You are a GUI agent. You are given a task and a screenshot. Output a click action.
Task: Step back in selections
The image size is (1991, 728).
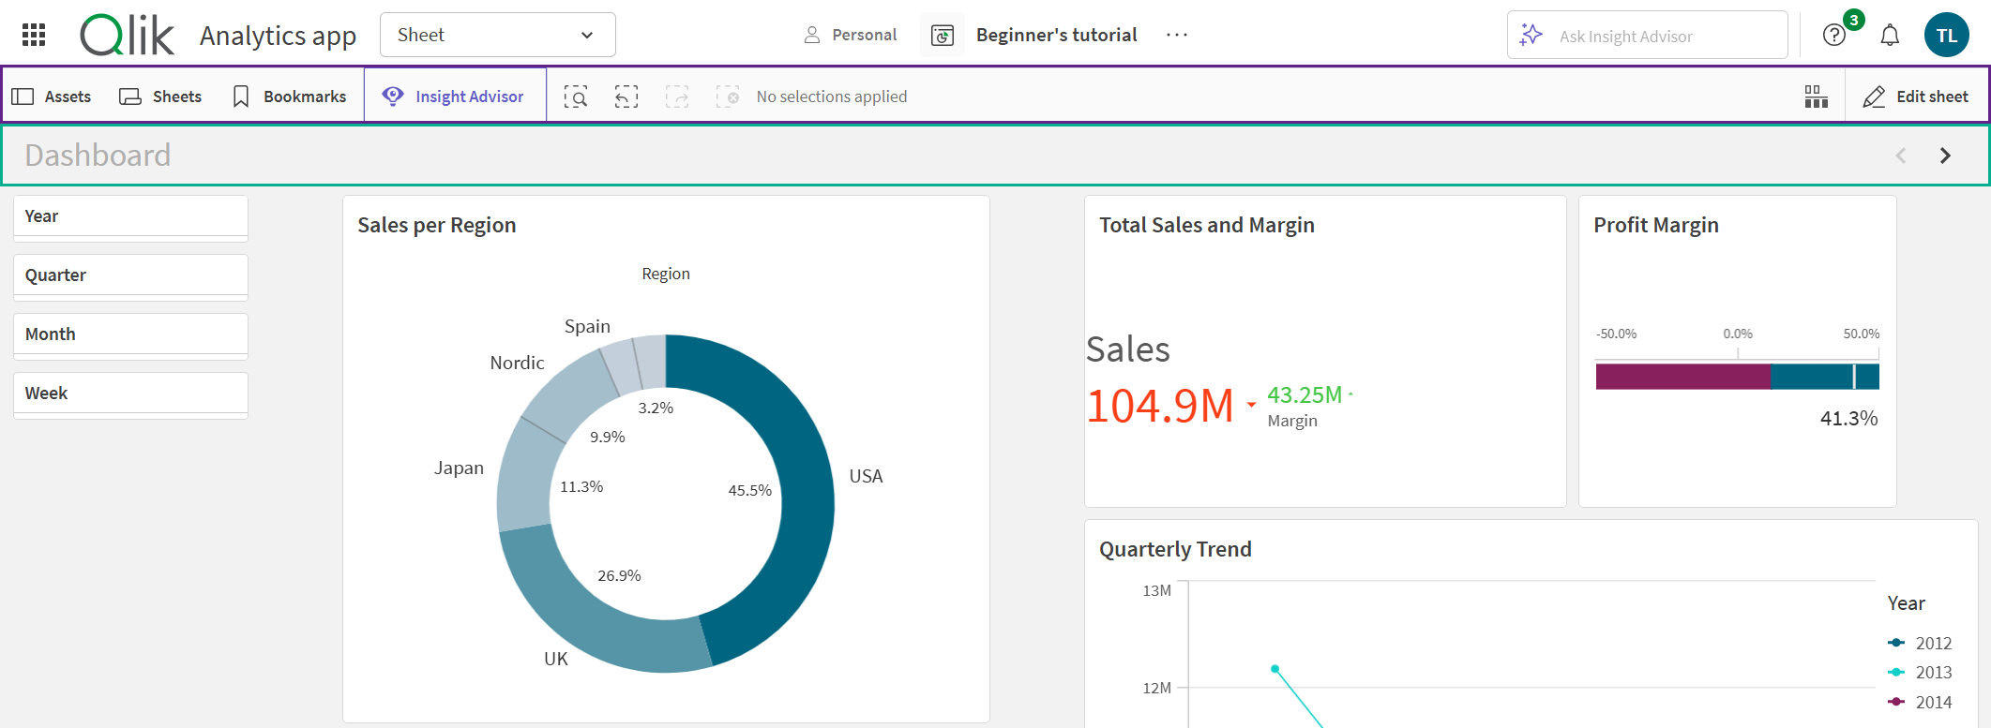coord(626,97)
